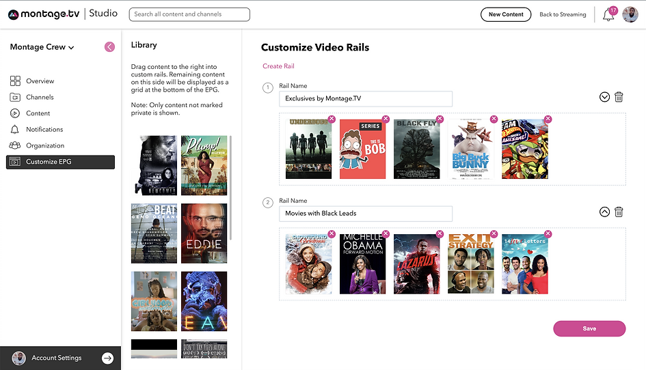Open Content section
Viewport: 646px width, 370px height.
coord(38,113)
